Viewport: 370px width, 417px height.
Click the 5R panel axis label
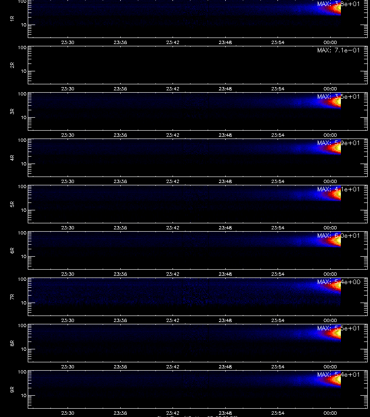click(x=12, y=204)
